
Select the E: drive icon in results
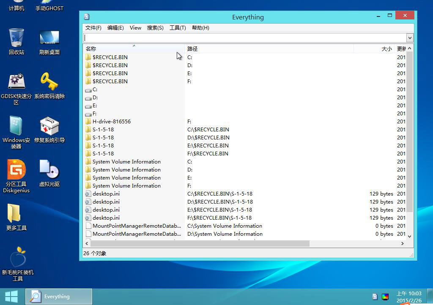[x=88, y=106]
